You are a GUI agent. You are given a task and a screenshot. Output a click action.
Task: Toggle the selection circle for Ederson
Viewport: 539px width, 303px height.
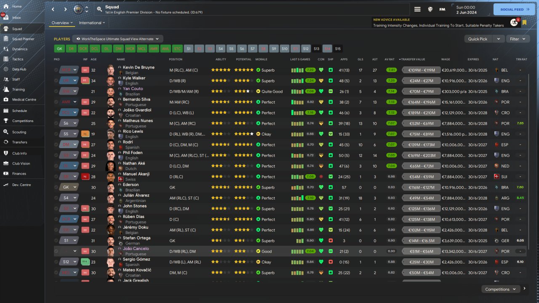point(56,187)
